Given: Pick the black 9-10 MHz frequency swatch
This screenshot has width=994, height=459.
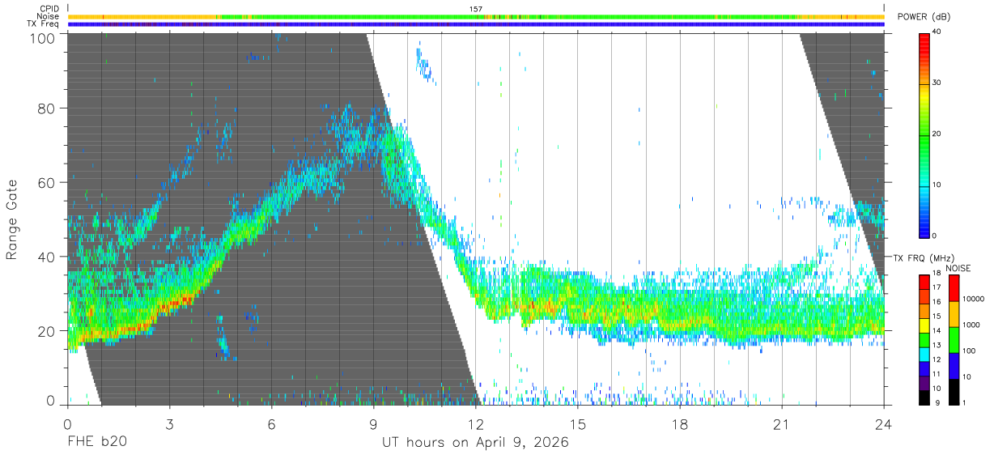Looking at the screenshot, I should tap(924, 396).
